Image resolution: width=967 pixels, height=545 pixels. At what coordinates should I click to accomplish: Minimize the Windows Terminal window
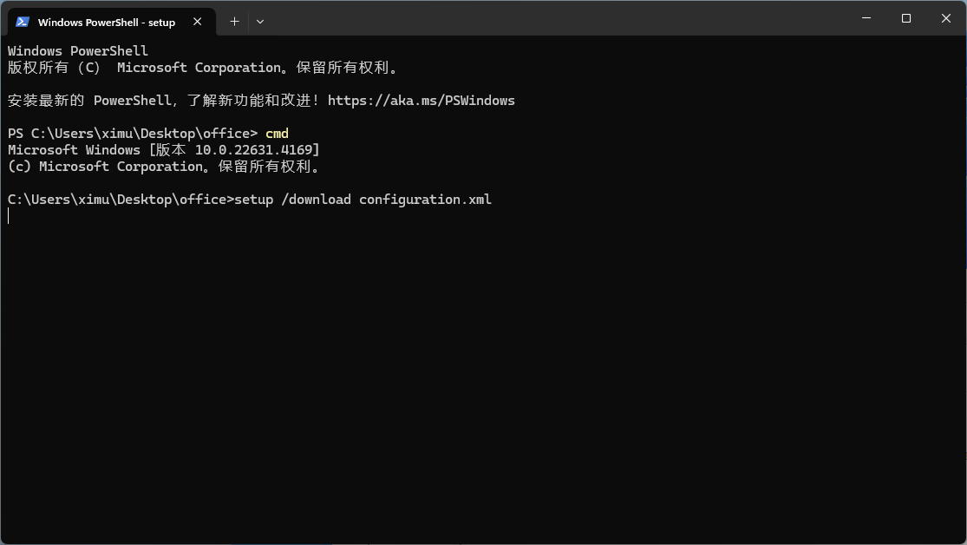click(866, 18)
